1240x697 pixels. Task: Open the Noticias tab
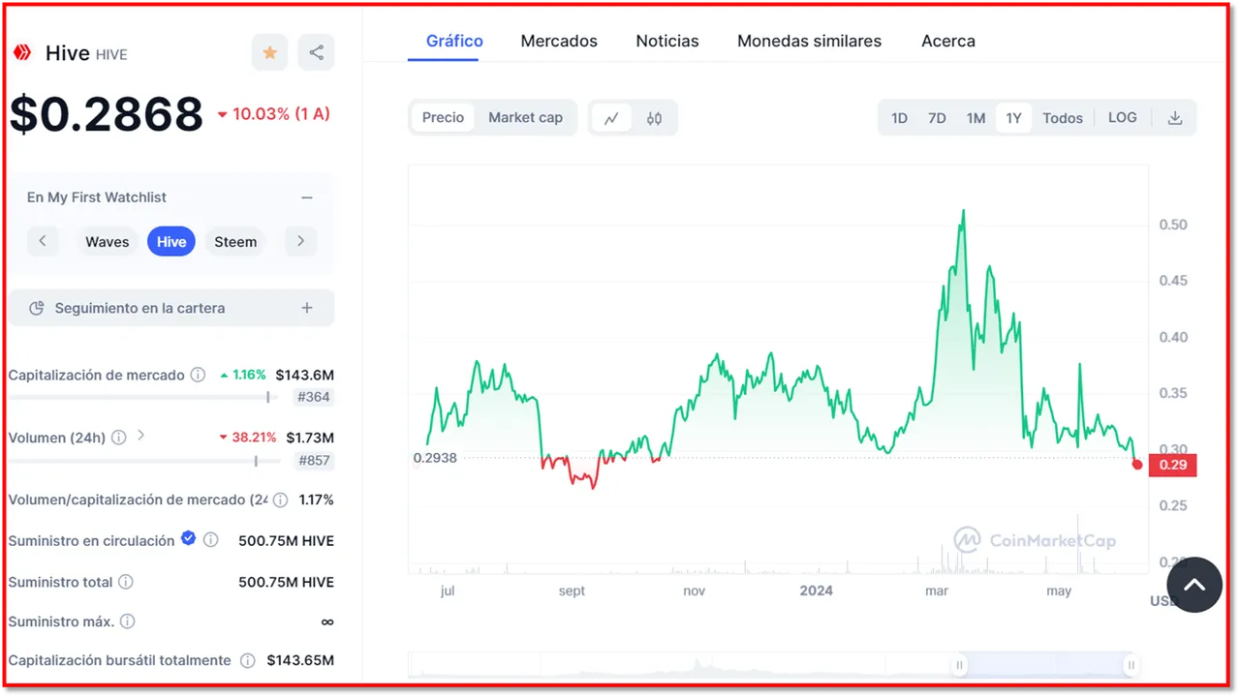(x=667, y=41)
